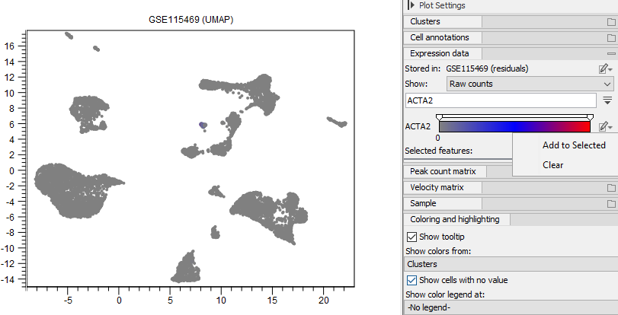Expand the Plot Settings triangle
This screenshot has height=315, width=618.
pyautogui.click(x=411, y=5)
